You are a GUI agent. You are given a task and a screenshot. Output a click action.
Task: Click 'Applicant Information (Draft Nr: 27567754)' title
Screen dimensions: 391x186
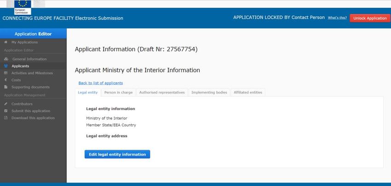[136, 49]
